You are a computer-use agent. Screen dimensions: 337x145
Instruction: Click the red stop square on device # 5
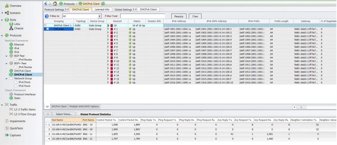point(112,43)
